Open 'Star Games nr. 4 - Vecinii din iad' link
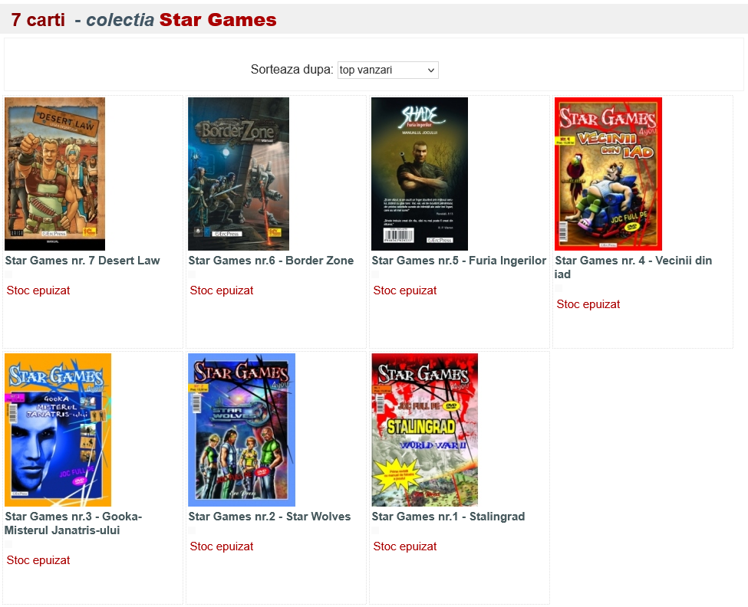The height and width of the screenshot is (607, 748). (633, 267)
